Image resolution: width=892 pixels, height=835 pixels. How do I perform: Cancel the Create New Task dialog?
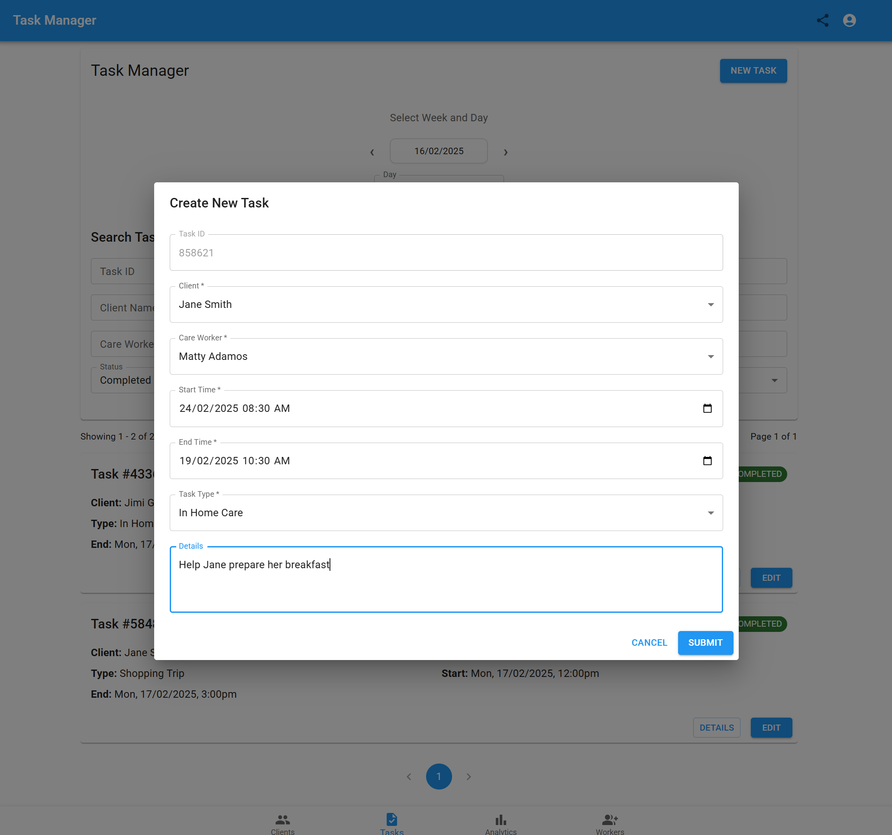point(649,643)
